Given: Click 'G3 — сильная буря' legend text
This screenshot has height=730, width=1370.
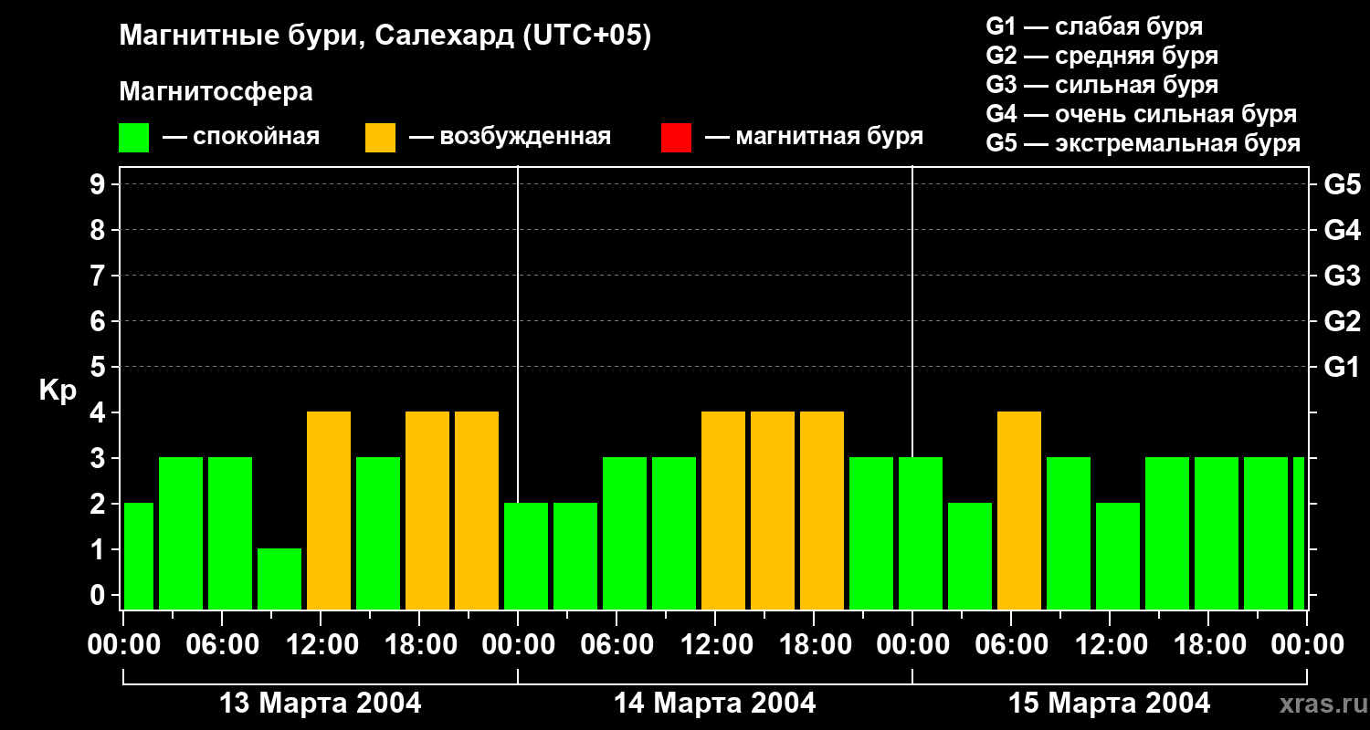Looking at the screenshot, I should point(1101,85).
